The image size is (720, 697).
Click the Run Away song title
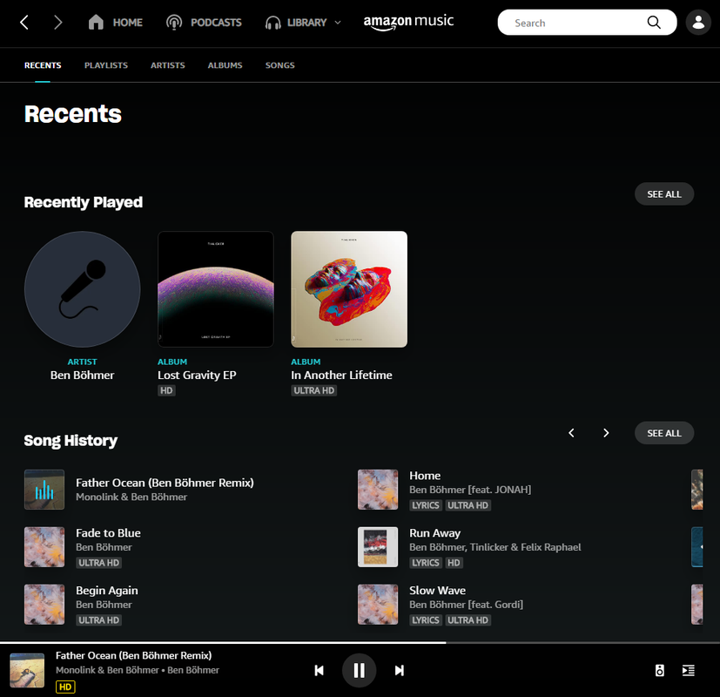pos(434,533)
